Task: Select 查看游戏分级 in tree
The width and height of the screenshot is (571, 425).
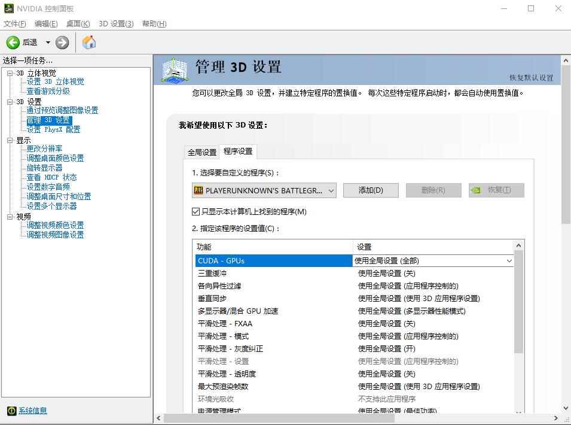Action: (48, 91)
